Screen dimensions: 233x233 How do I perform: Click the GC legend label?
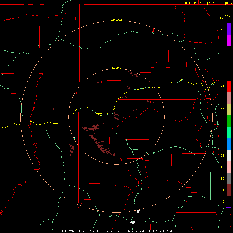point(222,178)
